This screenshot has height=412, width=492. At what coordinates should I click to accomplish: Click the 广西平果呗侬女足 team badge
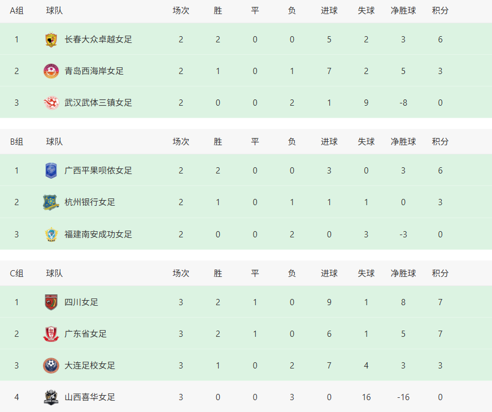pyautogui.click(x=51, y=171)
